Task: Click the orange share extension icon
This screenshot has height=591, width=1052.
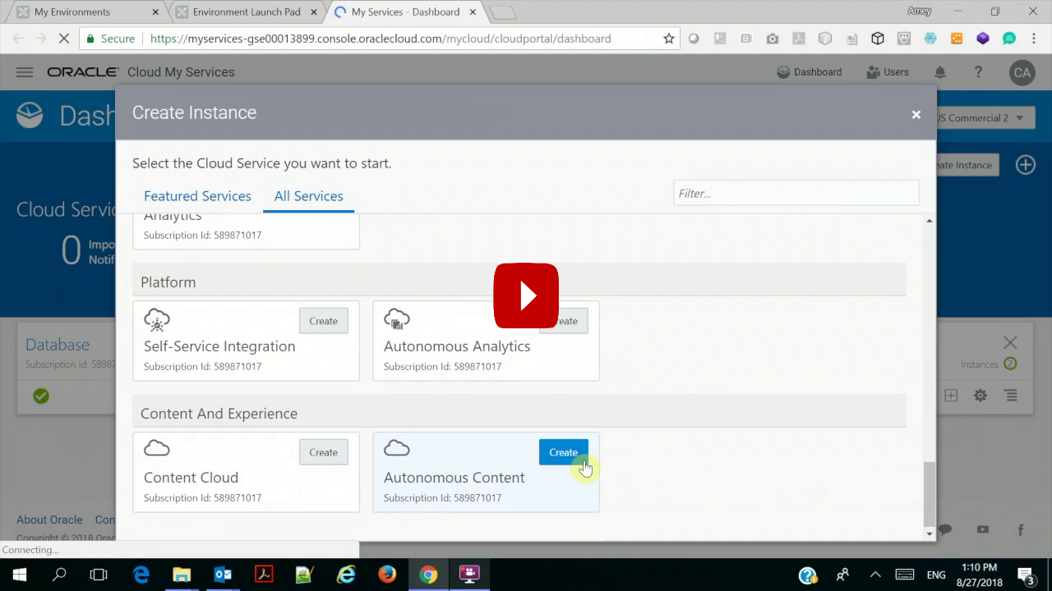Action: [x=957, y=39]
